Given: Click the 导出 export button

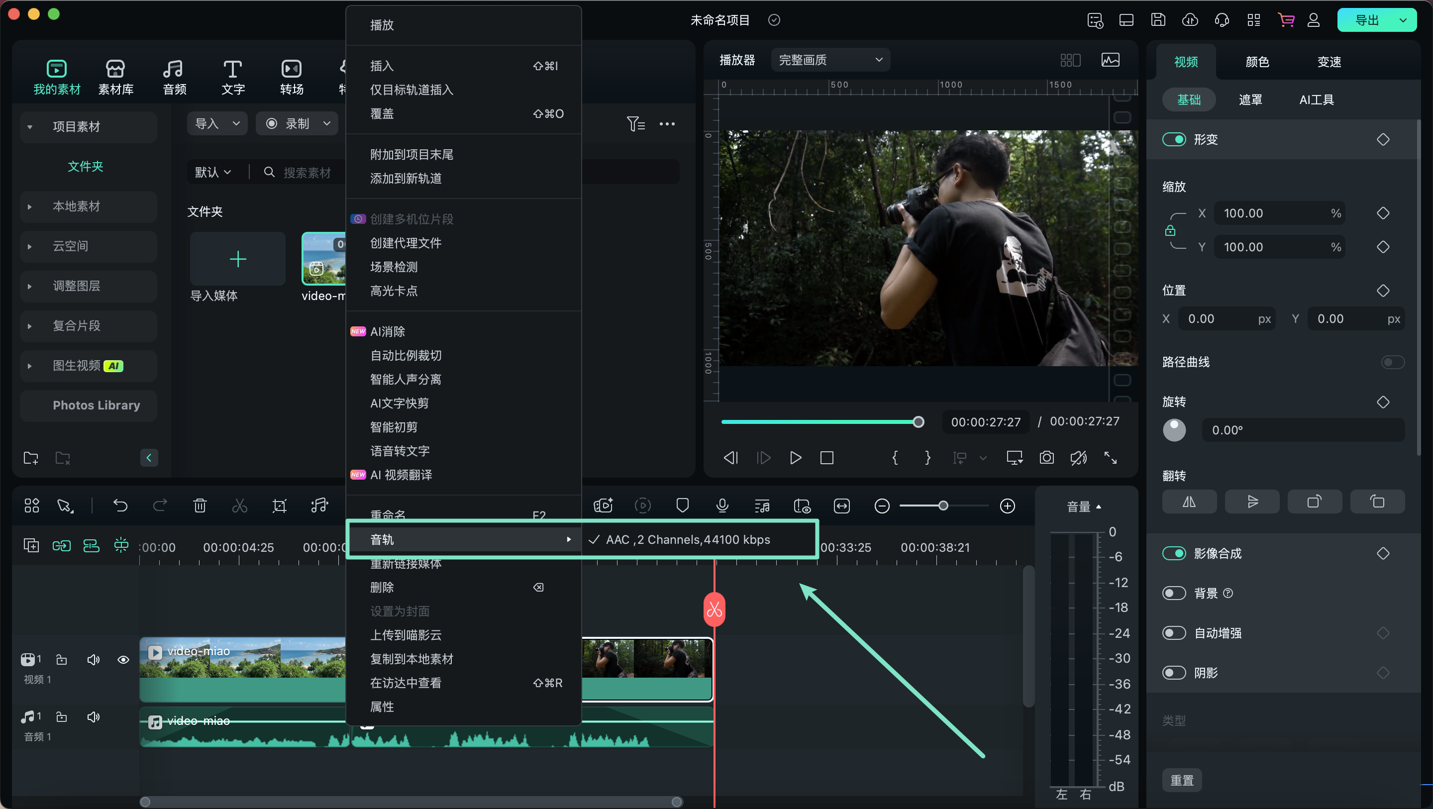Looking at the screenshot, I should point(1366,20).
